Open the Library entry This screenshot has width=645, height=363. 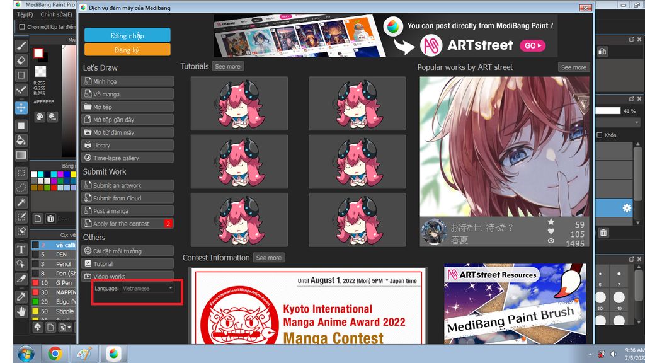[127, 145]
